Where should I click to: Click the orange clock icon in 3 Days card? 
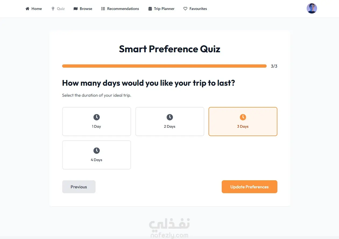point(243,117)
